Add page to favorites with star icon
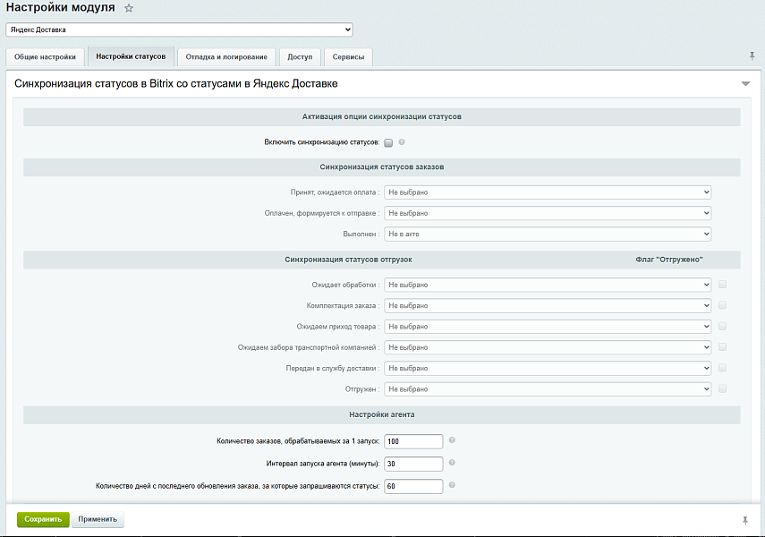 [129, 8]
